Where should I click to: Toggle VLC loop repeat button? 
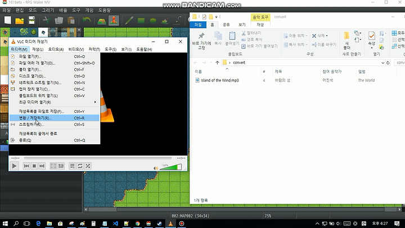point(80,166)
